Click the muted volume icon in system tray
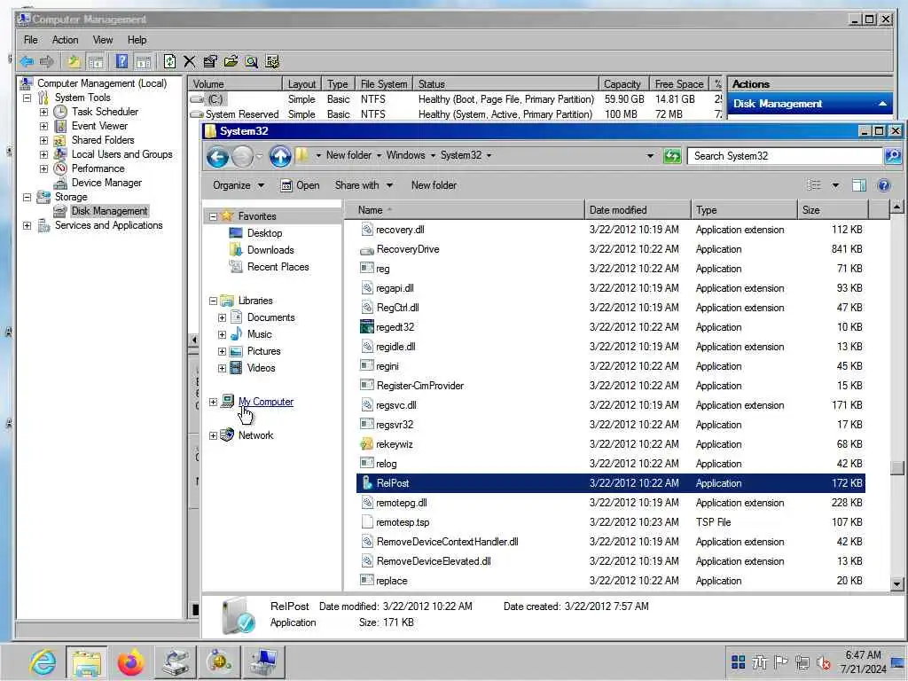 tap(823, 661)
